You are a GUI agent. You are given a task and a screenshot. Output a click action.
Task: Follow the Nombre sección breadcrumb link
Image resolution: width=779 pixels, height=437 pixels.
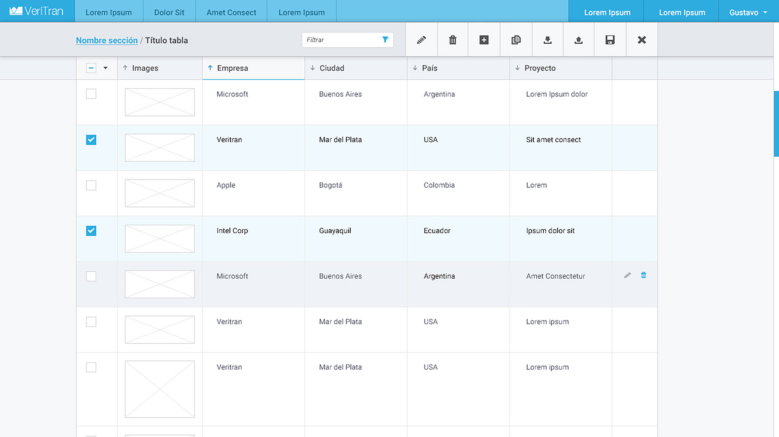coord(107,41)
